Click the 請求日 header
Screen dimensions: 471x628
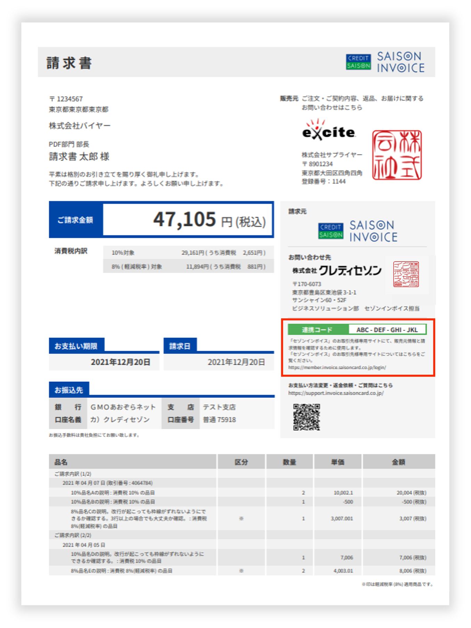tap(180, 346)
